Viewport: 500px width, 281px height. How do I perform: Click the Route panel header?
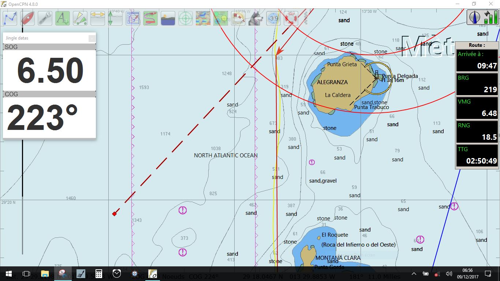(477, 45)
